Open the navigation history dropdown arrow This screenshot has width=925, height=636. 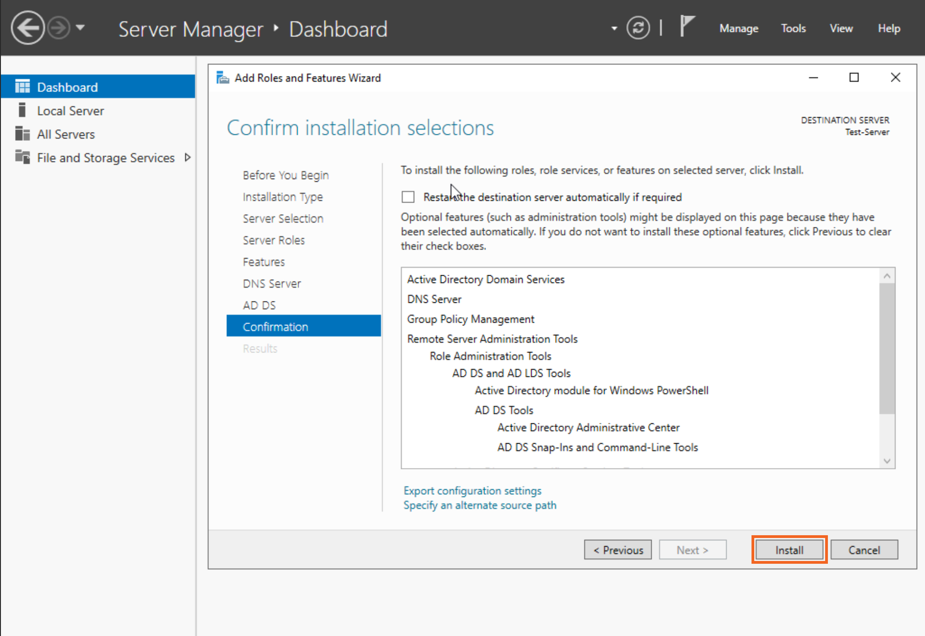coord(80,28)
